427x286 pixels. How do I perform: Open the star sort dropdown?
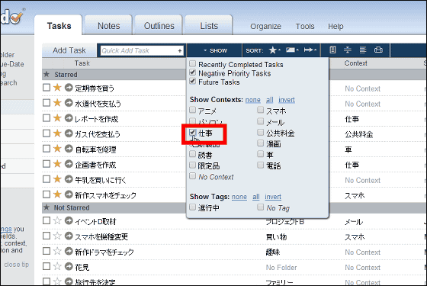click(274, 50)
